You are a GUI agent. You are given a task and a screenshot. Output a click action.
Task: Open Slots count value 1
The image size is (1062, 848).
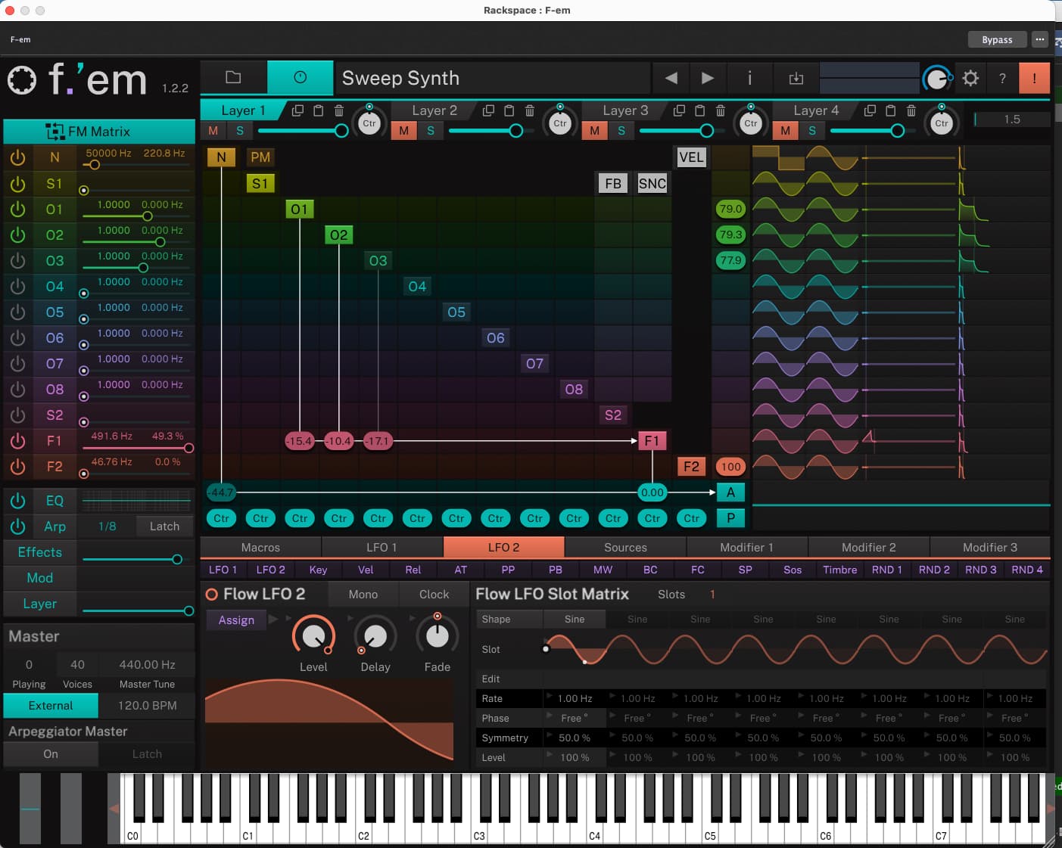pyautogui.click(x=712, y=595)
